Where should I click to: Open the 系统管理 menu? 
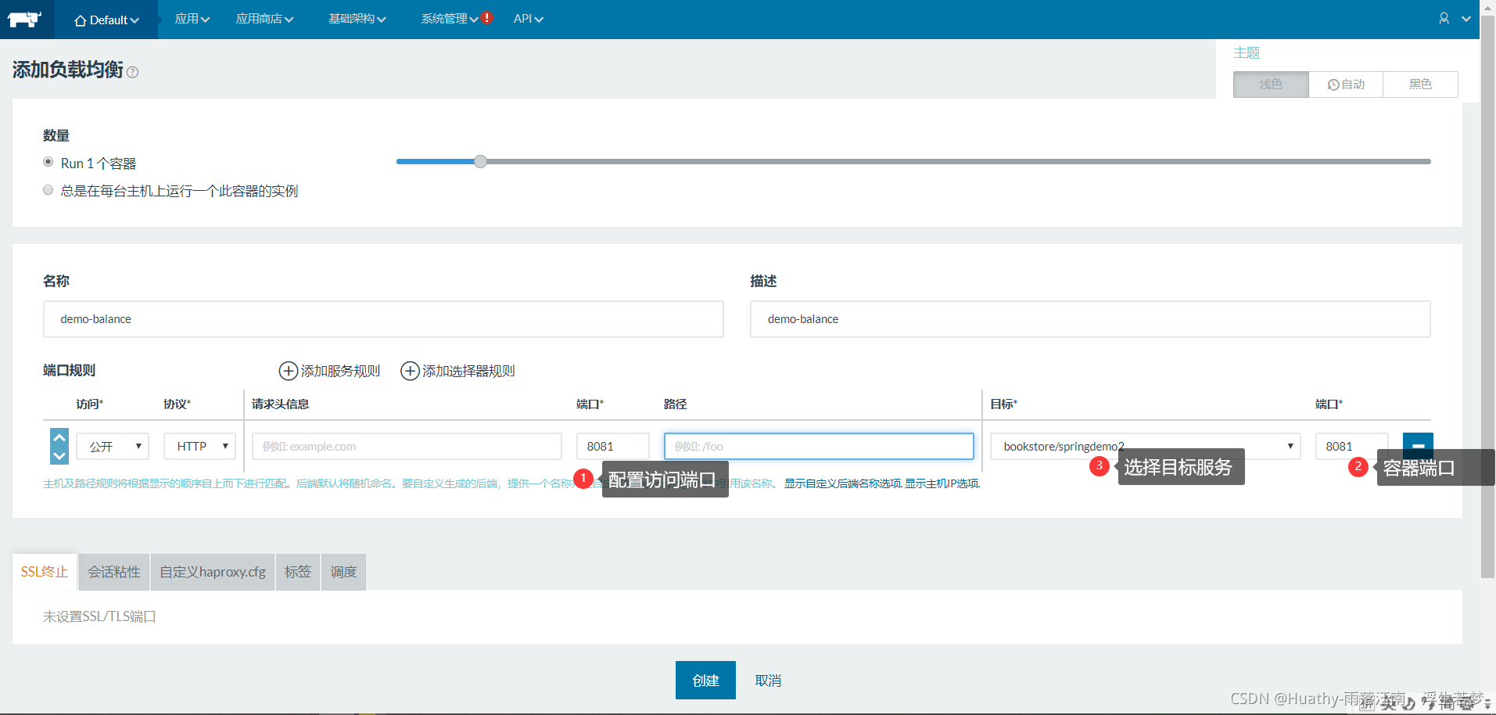tap(449, 19)
